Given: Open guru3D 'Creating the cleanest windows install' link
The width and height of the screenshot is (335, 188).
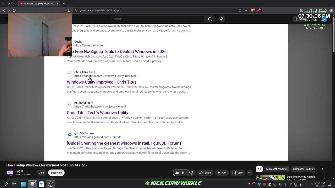Looking at the screenshot, I should click(x=124, y=143).
